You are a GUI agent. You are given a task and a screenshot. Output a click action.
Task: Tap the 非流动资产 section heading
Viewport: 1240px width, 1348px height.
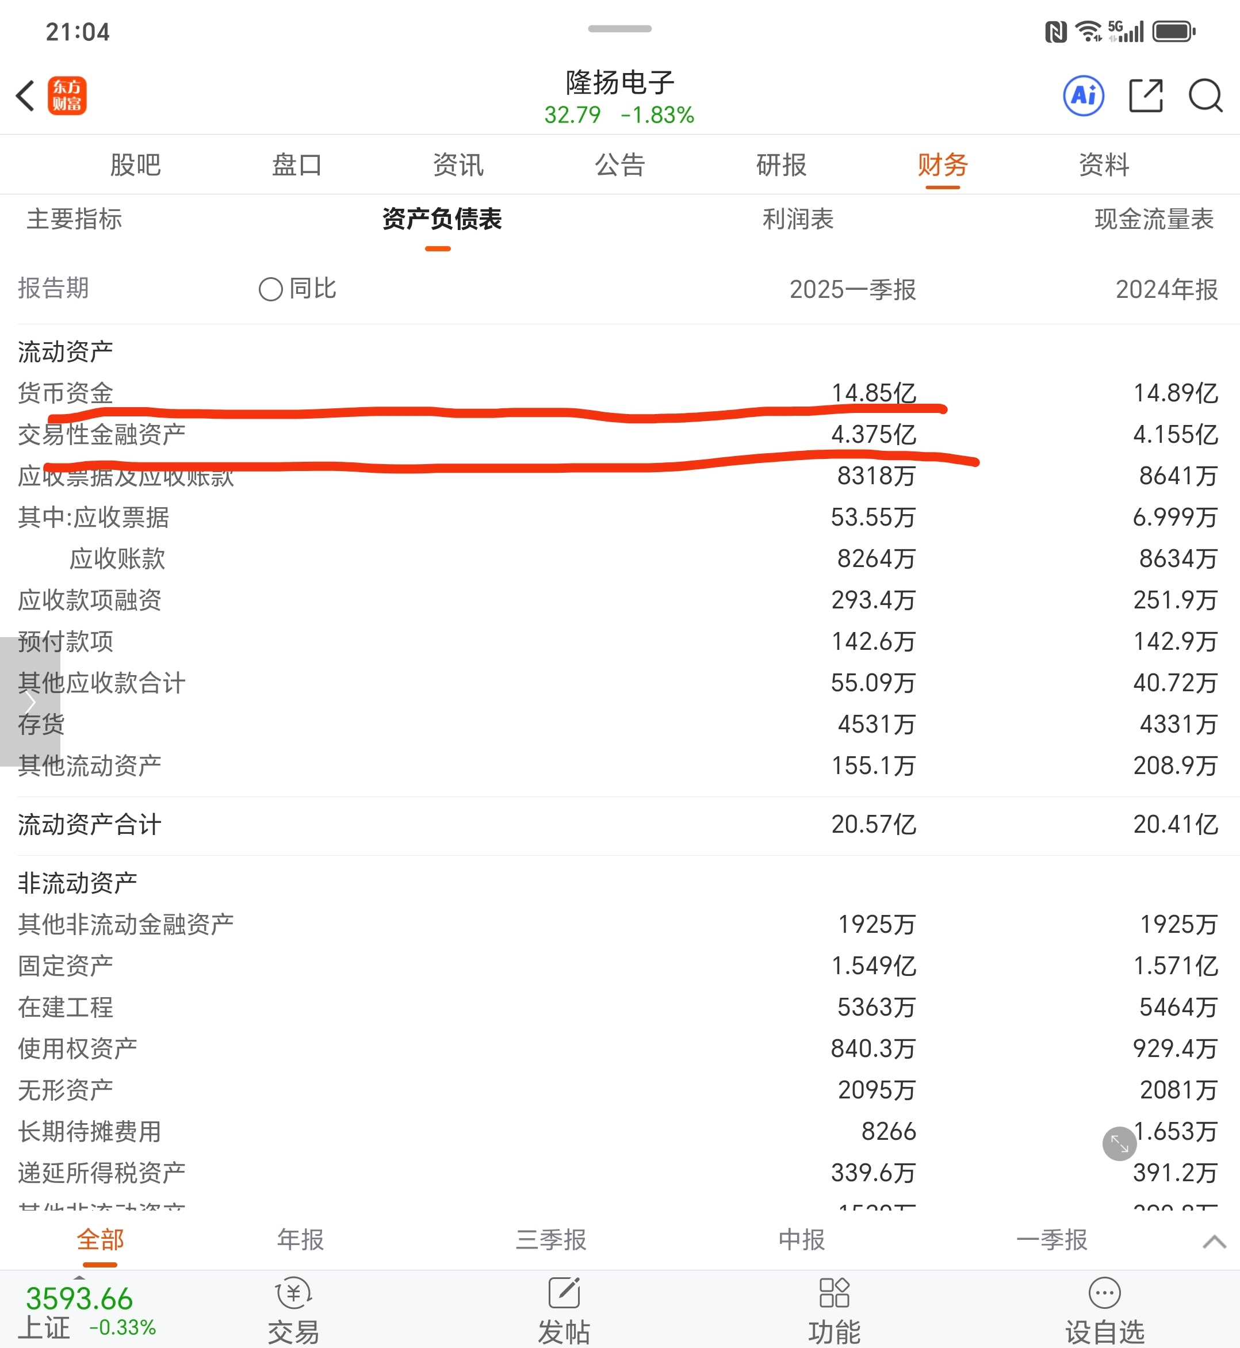point(78,883)
